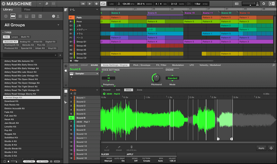This screenshot has height=164, width=277.
Task: Open the browser search magnifier in header
Action: [x=47, y=3]
